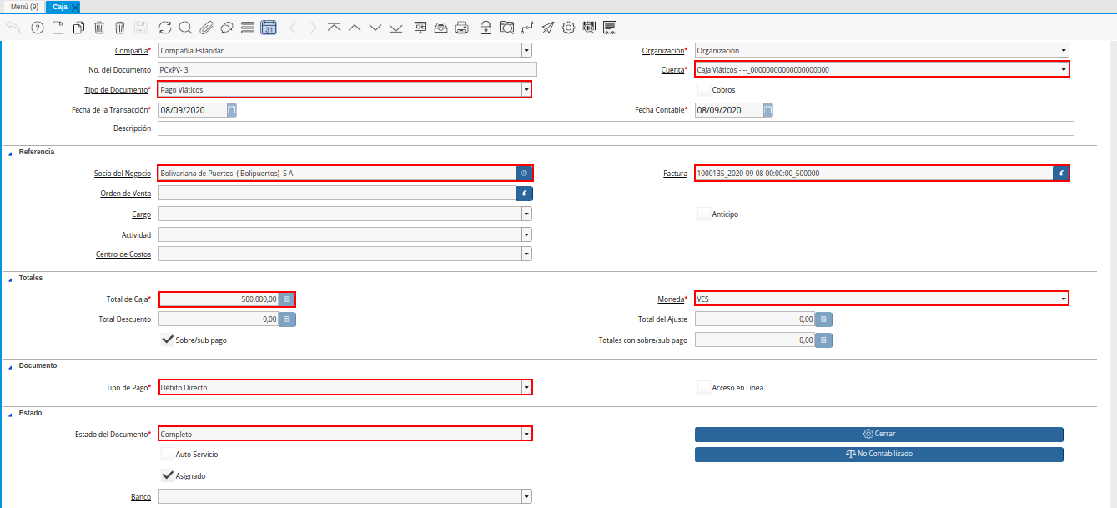The height and width of the screenshot is (508, 1117).
Task: Open attachments with the paperclip icon
Action: pos(206,28)
